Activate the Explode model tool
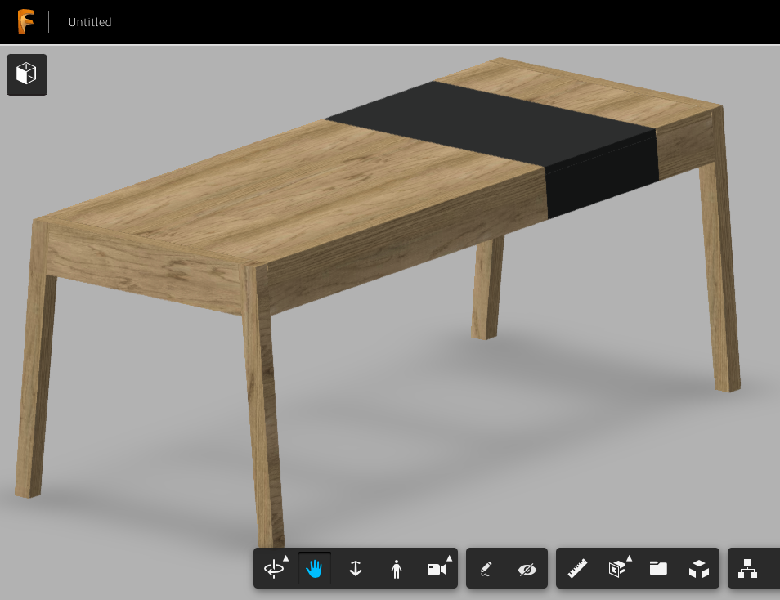 coord(699,569)
